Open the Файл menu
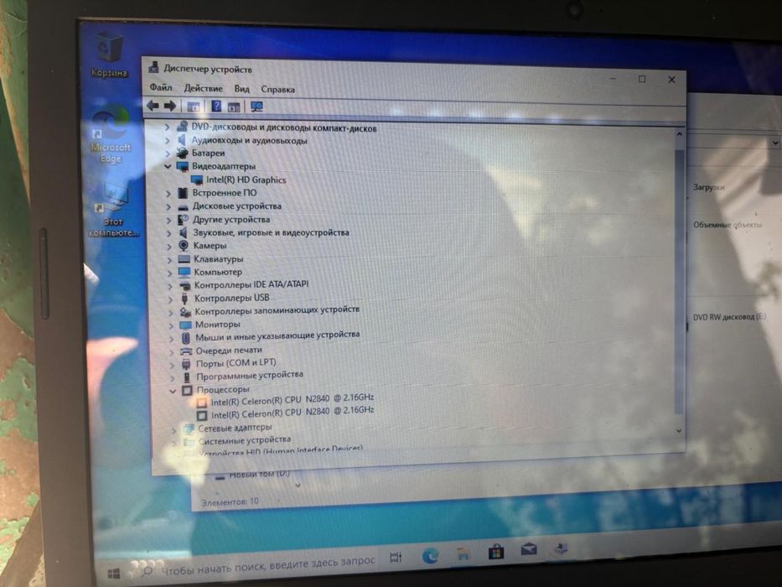Viewport: 782px width, 587px height. [x=161, y=87]
